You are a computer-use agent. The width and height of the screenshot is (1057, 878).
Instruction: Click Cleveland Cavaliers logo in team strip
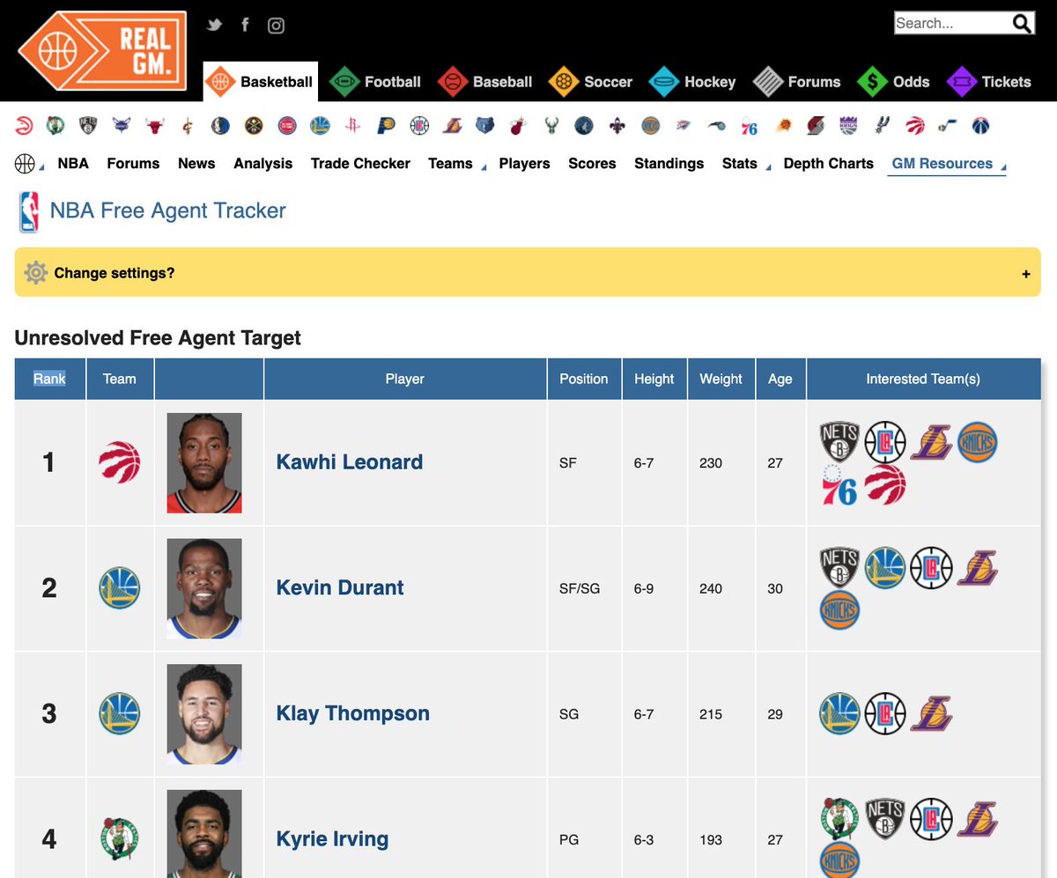pyautogui.click(x=186, y=126)
